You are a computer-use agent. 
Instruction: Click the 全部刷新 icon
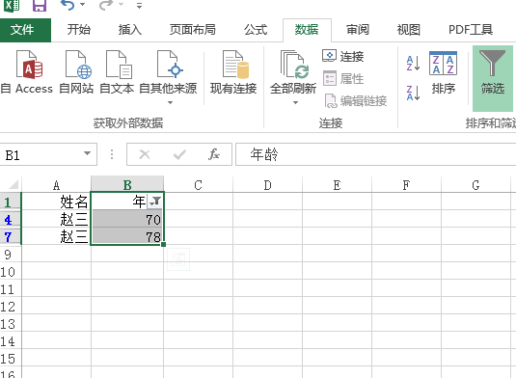(294, 66)
